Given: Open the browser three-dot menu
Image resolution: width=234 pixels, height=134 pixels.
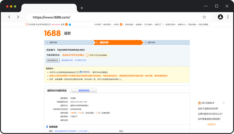Looking at the screenshot, I should click(227, 17).
